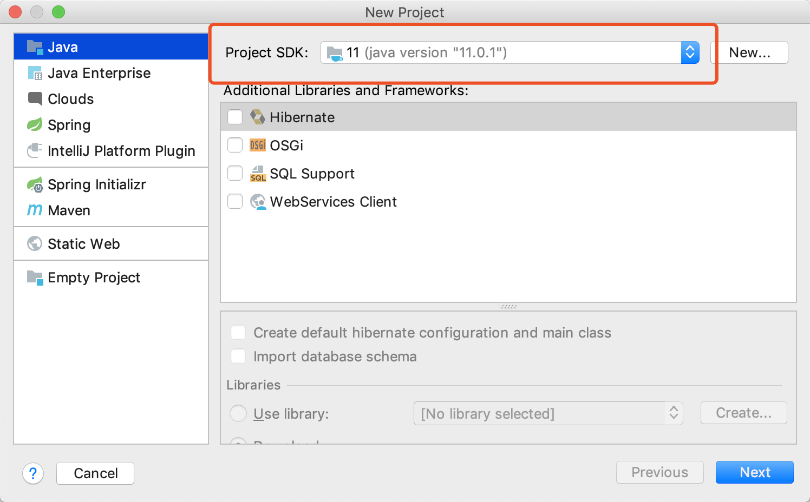Click the New... SDK button
This screenshot has width=810, height=502.
pos(749,52)
